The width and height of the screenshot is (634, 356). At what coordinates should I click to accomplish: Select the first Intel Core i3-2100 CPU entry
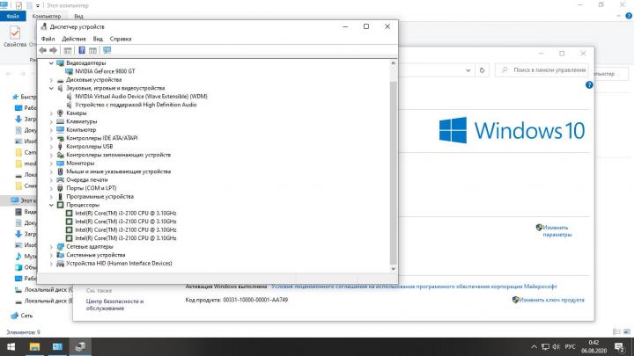click(x=125, y=213)
